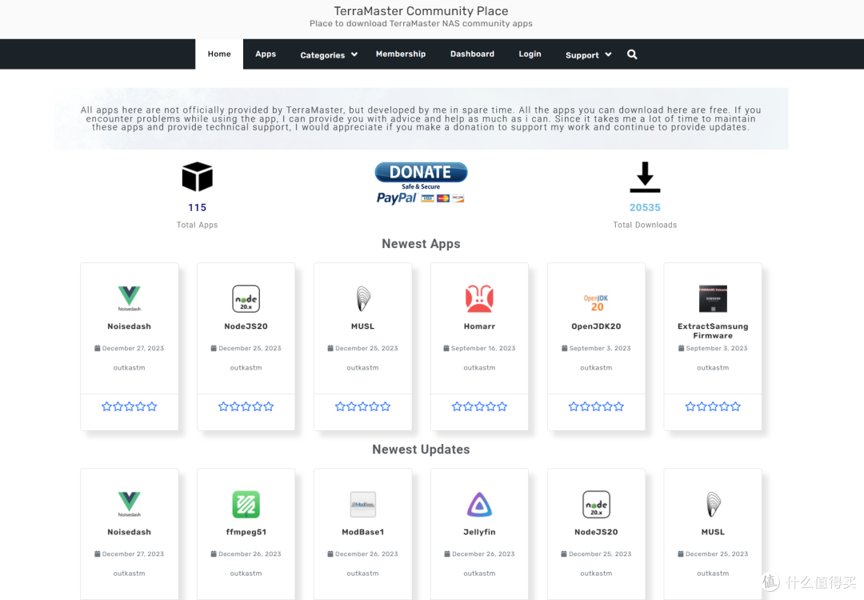The image size is (864, 600).
Task: Click the 20535 total downloads number
Action: 645,208
